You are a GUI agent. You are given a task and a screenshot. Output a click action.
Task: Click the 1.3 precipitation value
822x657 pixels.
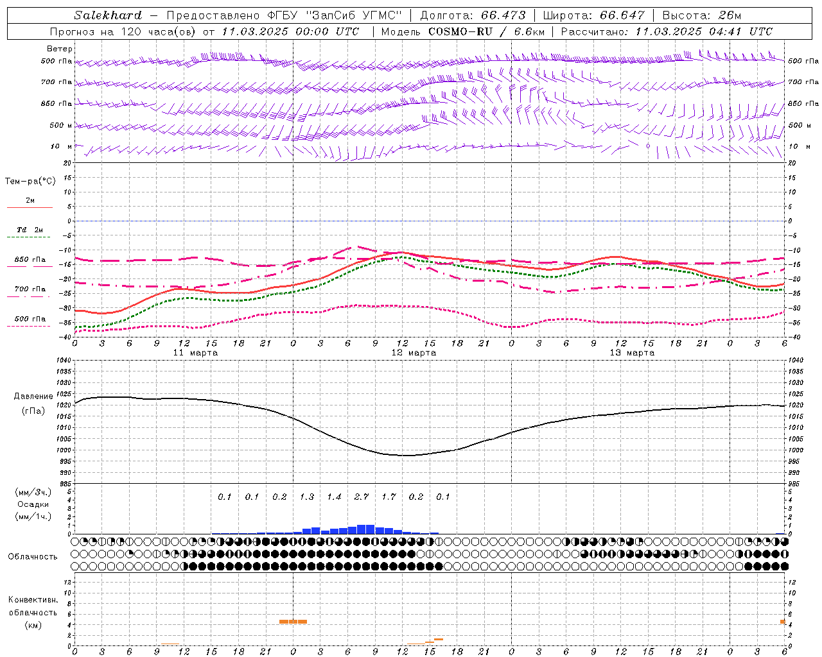pyautogui.click(x=307, y=497)
